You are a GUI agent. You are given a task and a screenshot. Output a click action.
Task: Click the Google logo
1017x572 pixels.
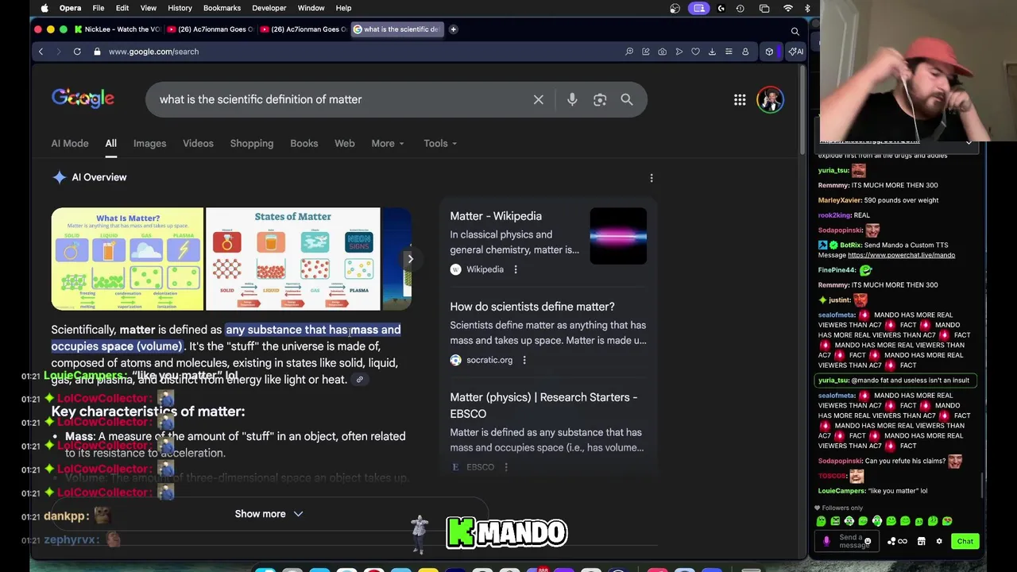point(83,99)
